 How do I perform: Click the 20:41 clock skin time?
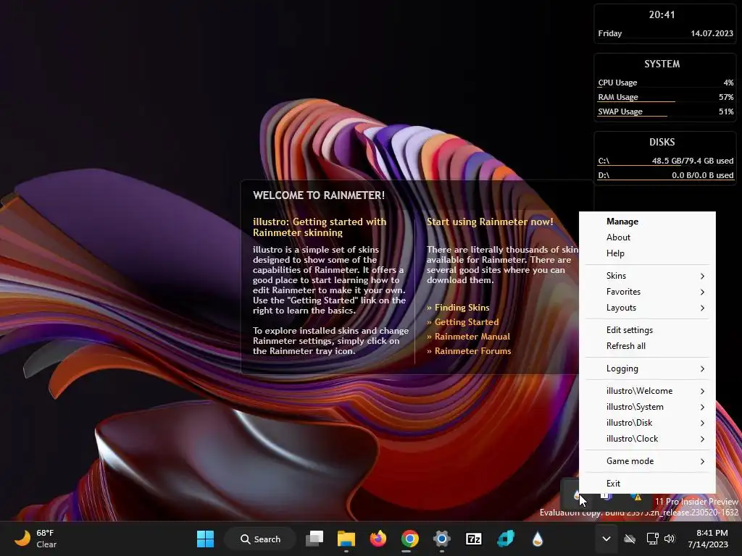click(662, 14)
